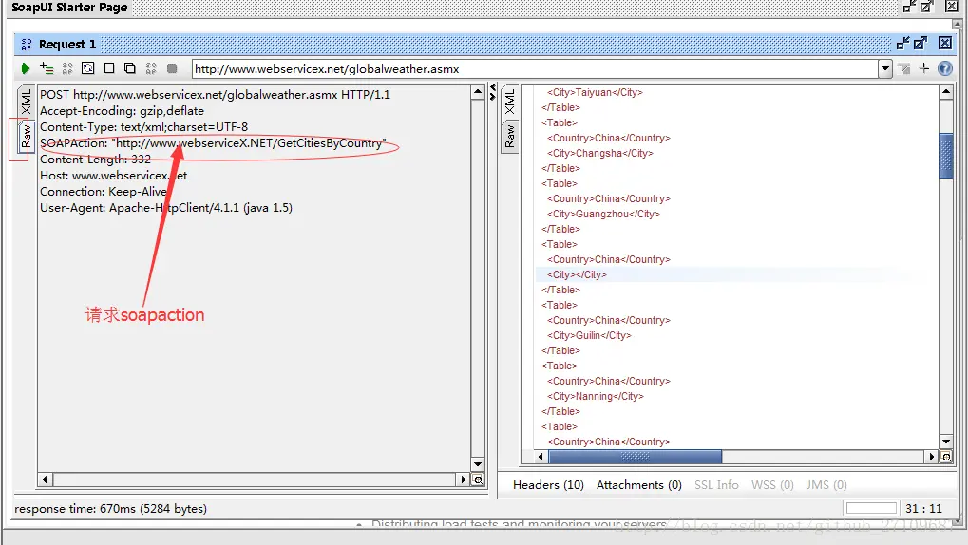Screen dimensions: 968x545
Task: Click the Content-Length: 332 line
Action: pyautogui.click(x=95, y=160)
